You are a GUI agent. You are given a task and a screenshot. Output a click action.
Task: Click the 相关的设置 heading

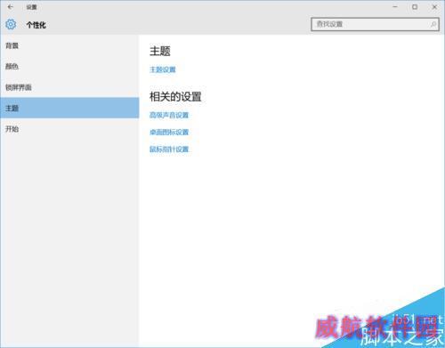(x=175, y=97)
